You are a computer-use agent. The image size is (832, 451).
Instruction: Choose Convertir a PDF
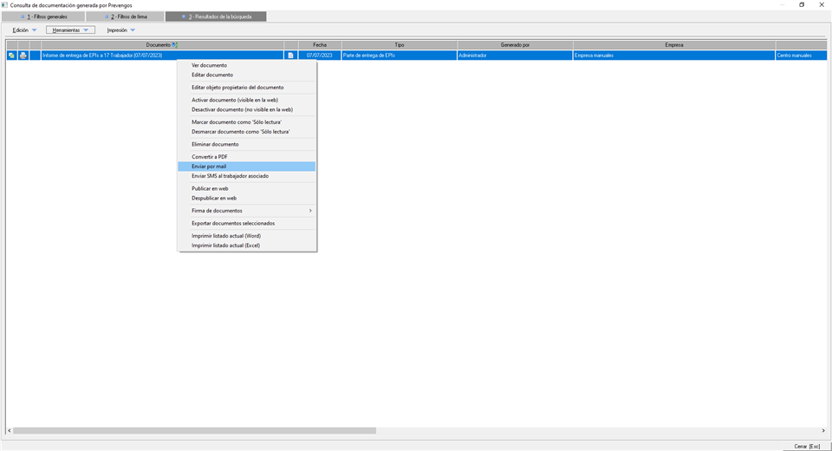pyautogui.click(x=247, y=157)
